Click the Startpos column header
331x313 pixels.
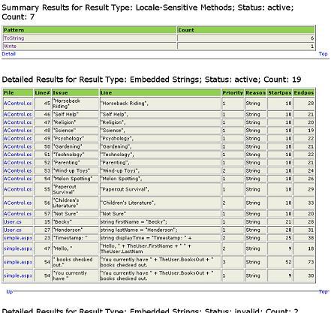(280, 92)
